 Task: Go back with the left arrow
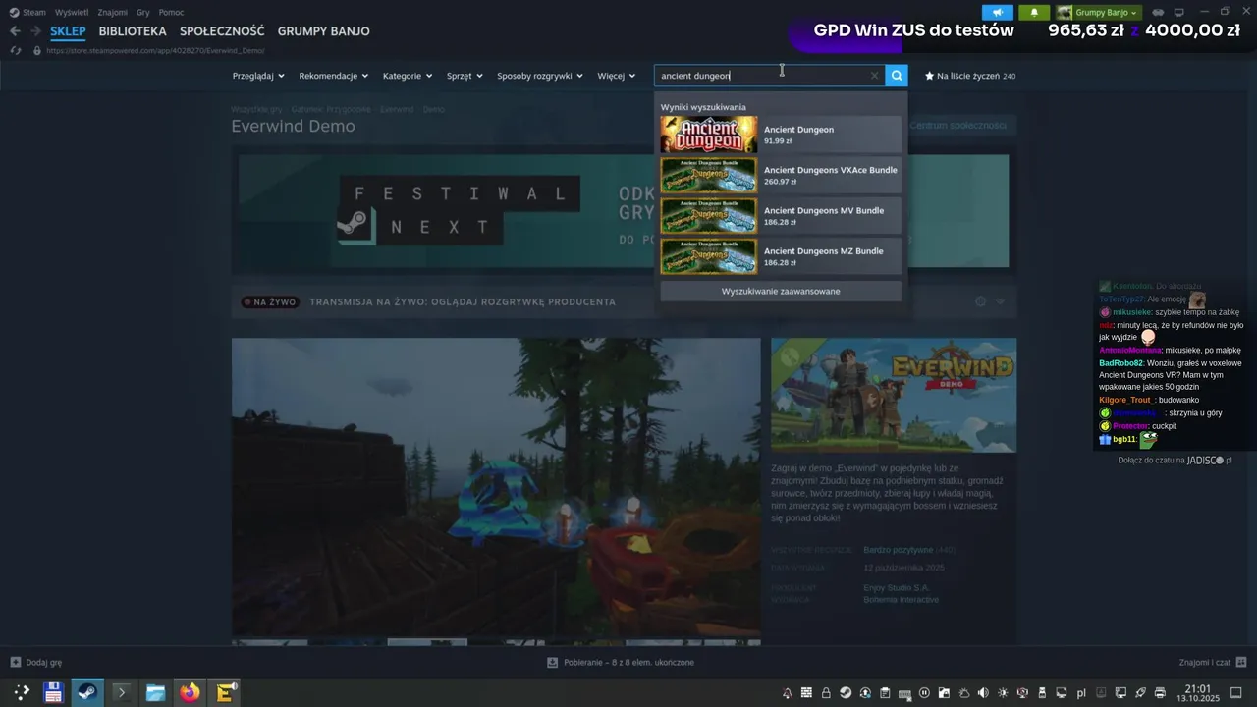(x=15, y=31)
